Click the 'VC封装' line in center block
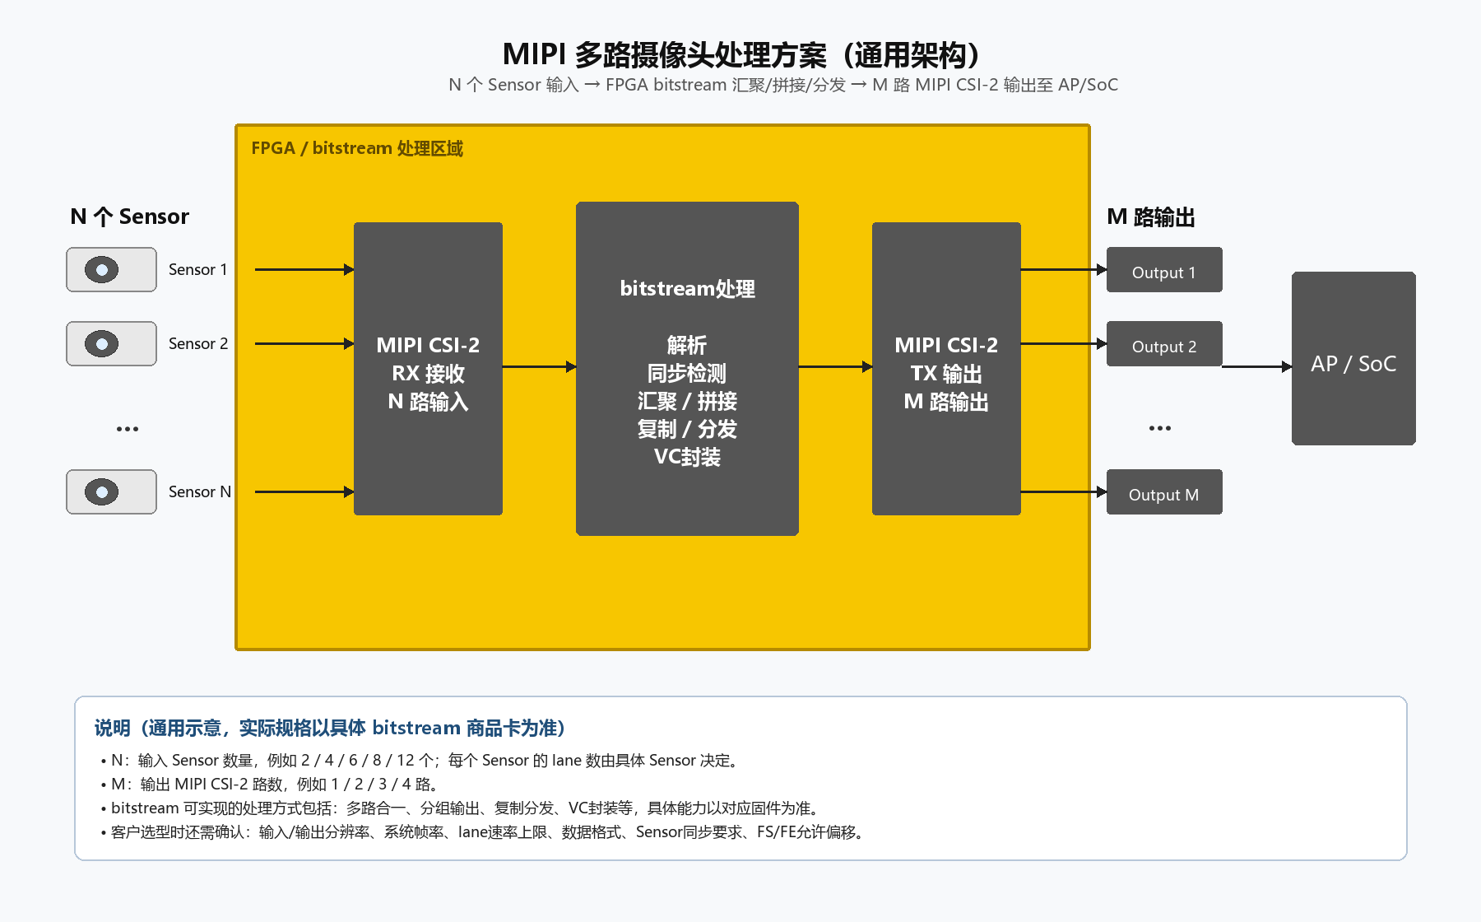The height and width of the screenshot is (922, 1481). click(x=687, y=458)
